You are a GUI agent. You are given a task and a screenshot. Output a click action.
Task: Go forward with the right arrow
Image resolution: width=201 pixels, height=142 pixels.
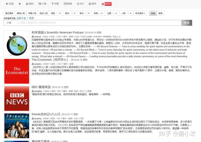pyautogui.click(x=20, y=4)
